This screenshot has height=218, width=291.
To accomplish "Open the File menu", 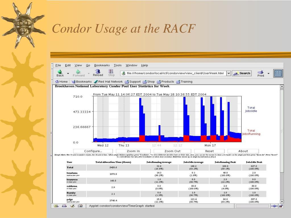I will (58, 65).
